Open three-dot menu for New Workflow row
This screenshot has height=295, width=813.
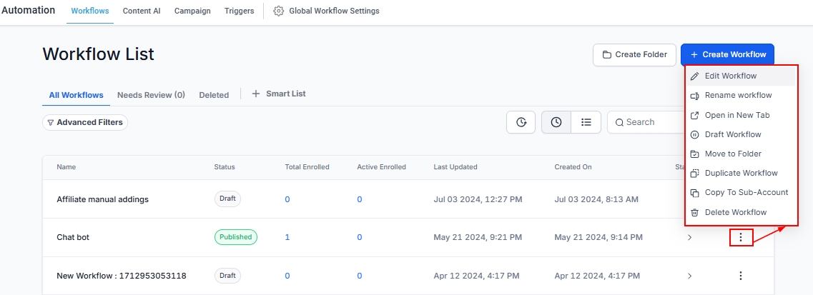click(741, 276)
